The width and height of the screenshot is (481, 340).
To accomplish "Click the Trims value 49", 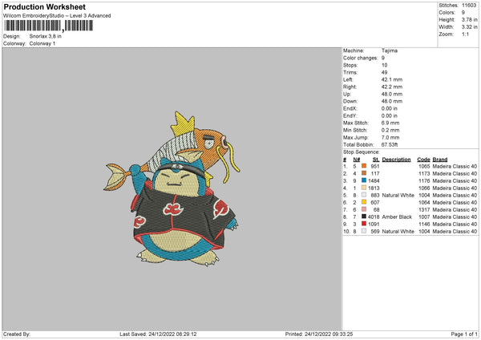I will pyautogui.click(x=384, y=72).
